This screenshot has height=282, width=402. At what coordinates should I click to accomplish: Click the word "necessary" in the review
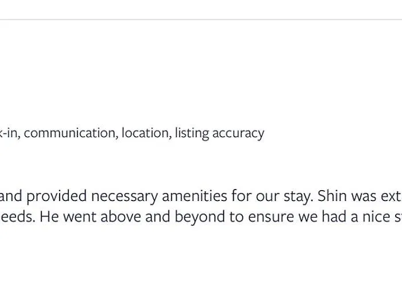(x=125, y=197)
